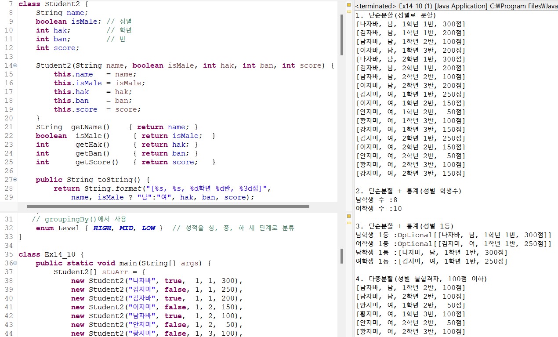Viewport: 558px width, 337px height.
Task: Click 'this.ban = ban;' on line 18
Action: click(93, 101)
